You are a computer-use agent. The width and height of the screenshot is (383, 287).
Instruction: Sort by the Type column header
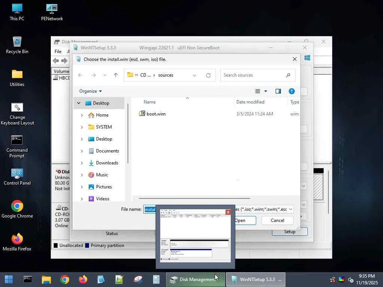[x=294, y=102]
